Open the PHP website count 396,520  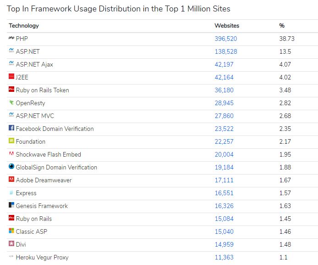[225, 39]
